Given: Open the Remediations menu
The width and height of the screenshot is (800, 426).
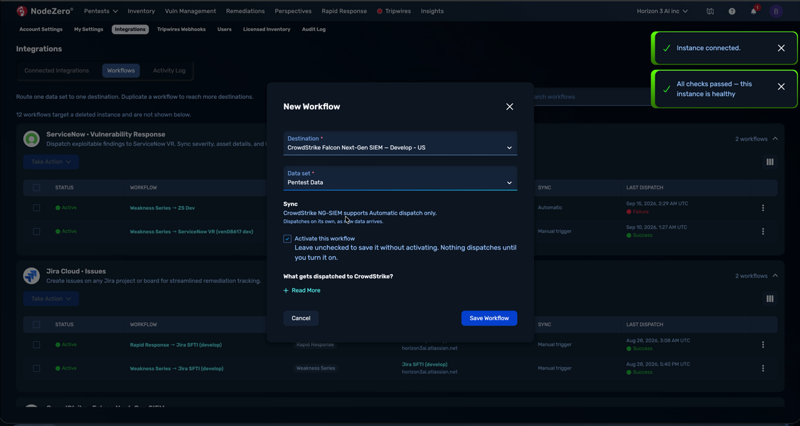Looking at the screenshot, I should [245, 11].
